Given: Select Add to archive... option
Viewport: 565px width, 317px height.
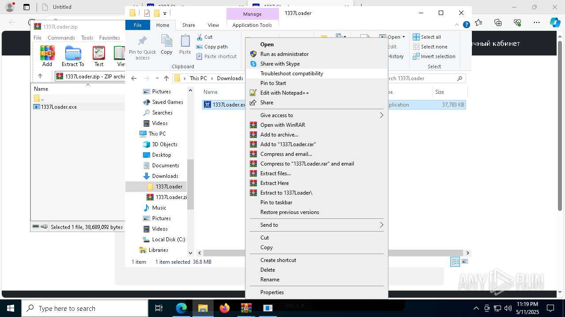Looking at the screenshot, I should click(316, 134).
